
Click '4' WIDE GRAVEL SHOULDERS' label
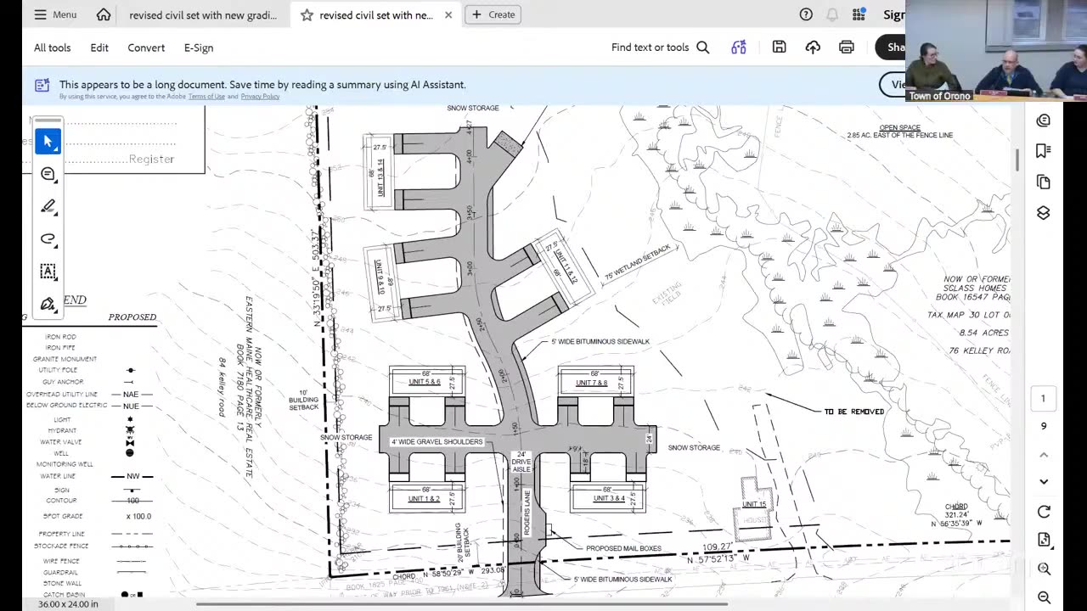point(436,442)
